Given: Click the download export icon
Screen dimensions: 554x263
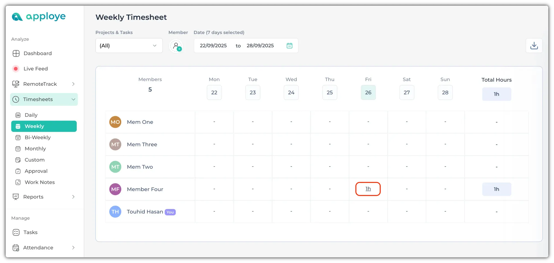Looking at the screenshot, I should pyautogui.click(x=534, y=46).
